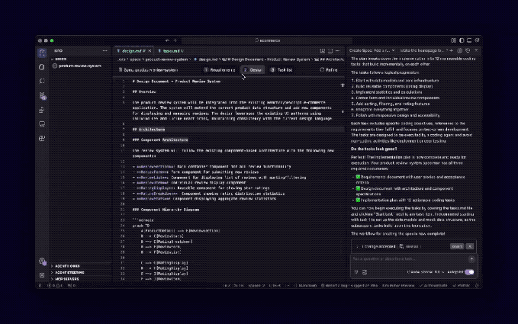Viewport: 518px width, 324px height.
Task: Open the Task list step tab
Action: coord(282,70)
